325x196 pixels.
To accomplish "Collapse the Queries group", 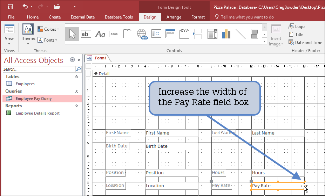I will [x=76, y=91].
